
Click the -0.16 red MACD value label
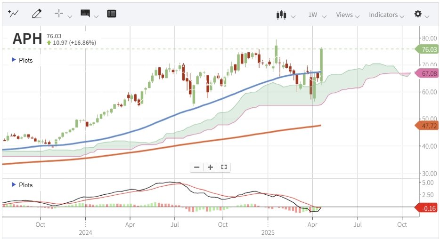427,208
